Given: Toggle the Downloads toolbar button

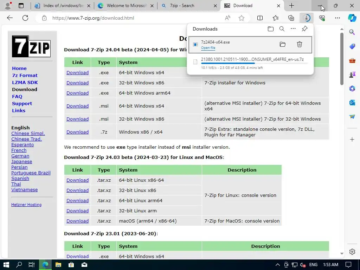Looking at the screenshot, I should [x=307, y=18].
